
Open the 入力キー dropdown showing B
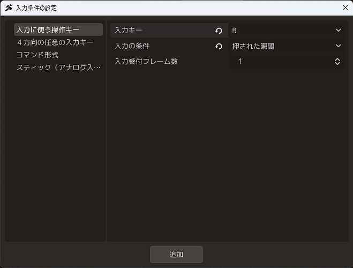(287, 31)
